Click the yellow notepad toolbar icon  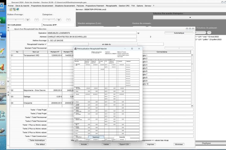pyautogui.click(x=11, y=10)
